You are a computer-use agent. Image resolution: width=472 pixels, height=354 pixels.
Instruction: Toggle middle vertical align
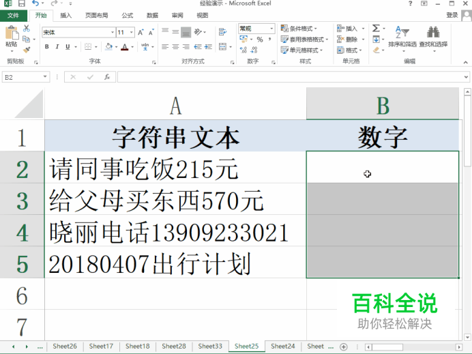(x=175, y=31)
